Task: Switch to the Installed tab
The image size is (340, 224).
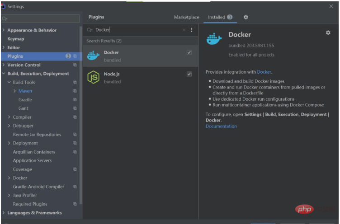Action: click(x=220, y=17)
